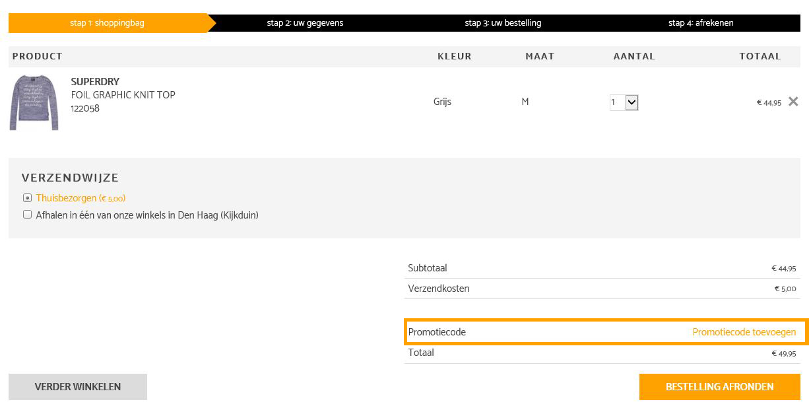Click the Verder Winkelen button
The image size is (809, 414).
pyautogui.click(x=78, y=387)
